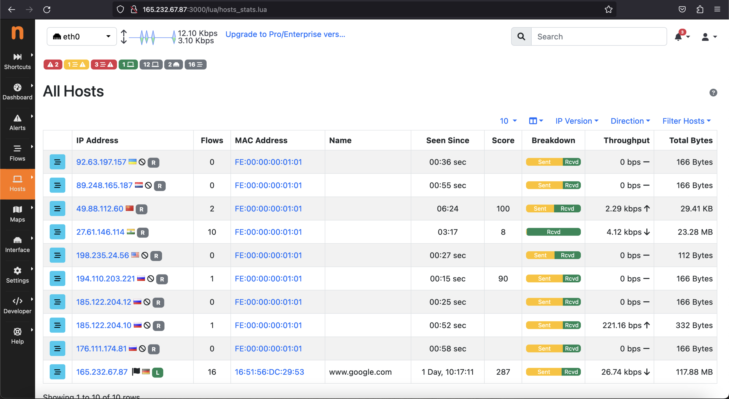Click the Upgrade to Pro/Enterprise link
The width and height of the screenshot is (729, 399).
pyautogui.click(x=285, y=34)
